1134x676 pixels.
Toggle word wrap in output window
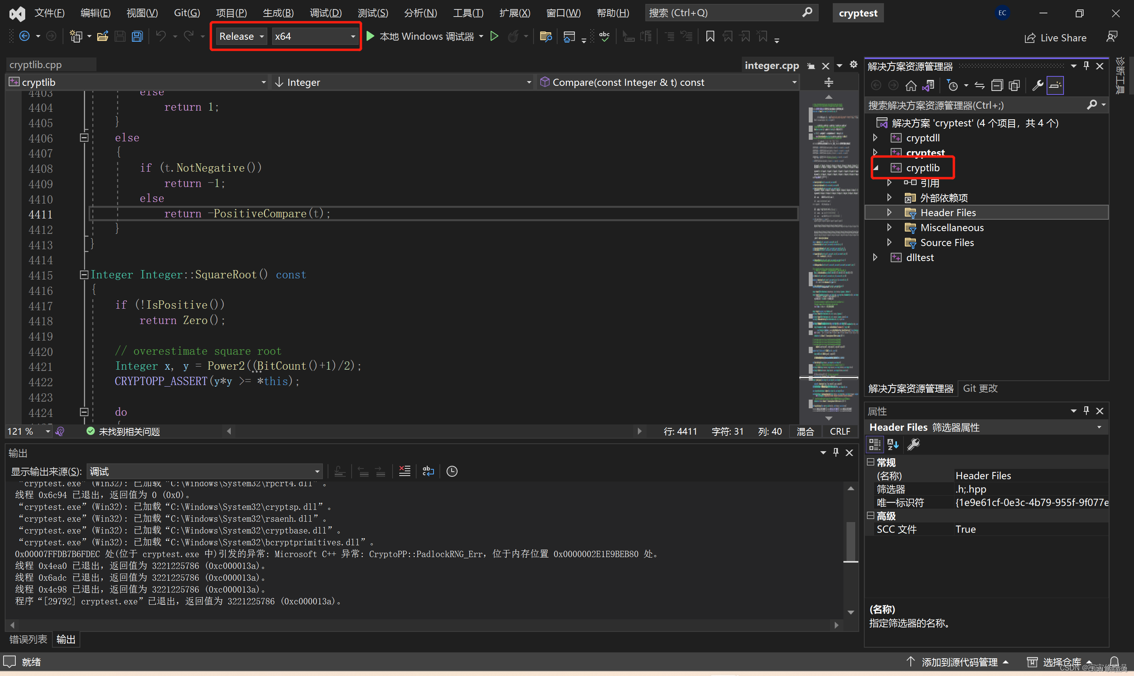(428, 471)
